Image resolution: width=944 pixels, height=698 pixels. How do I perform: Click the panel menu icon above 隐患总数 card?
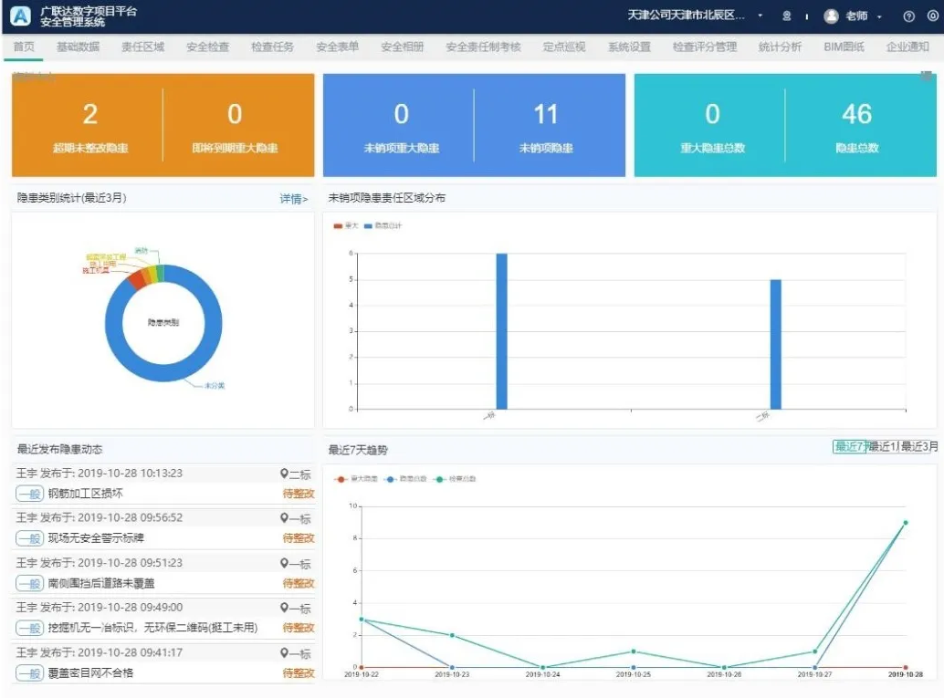click(x=927, y=76)
